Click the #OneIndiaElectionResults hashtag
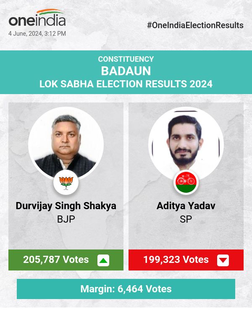Image resolution: width=252 pixels, height=315 pixels. click(195, 25)
